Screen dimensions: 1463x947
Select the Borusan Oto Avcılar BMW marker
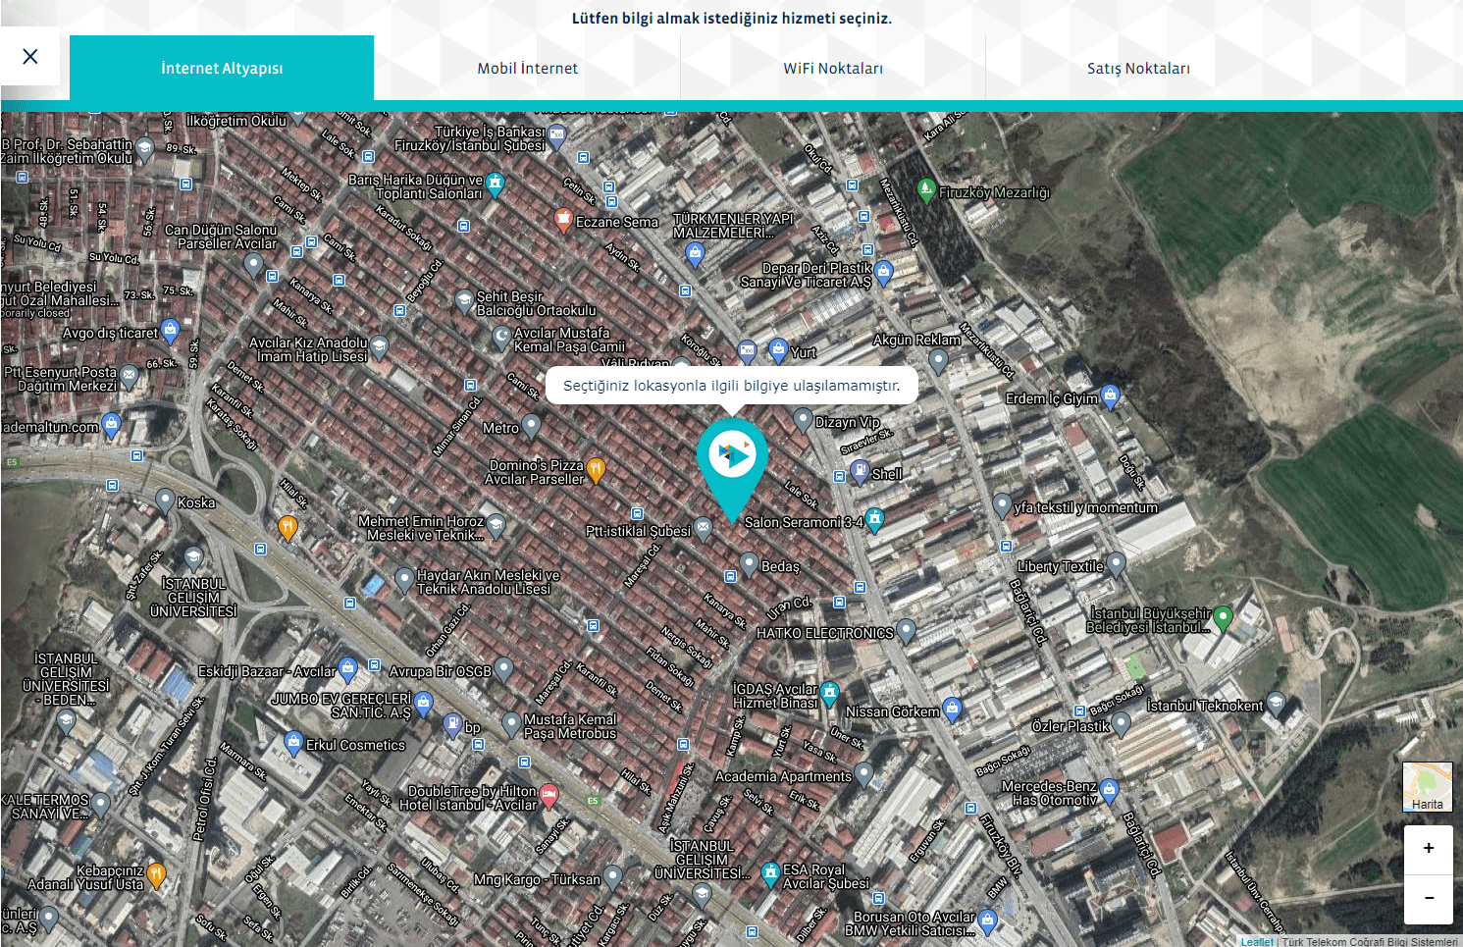point(988,921)
